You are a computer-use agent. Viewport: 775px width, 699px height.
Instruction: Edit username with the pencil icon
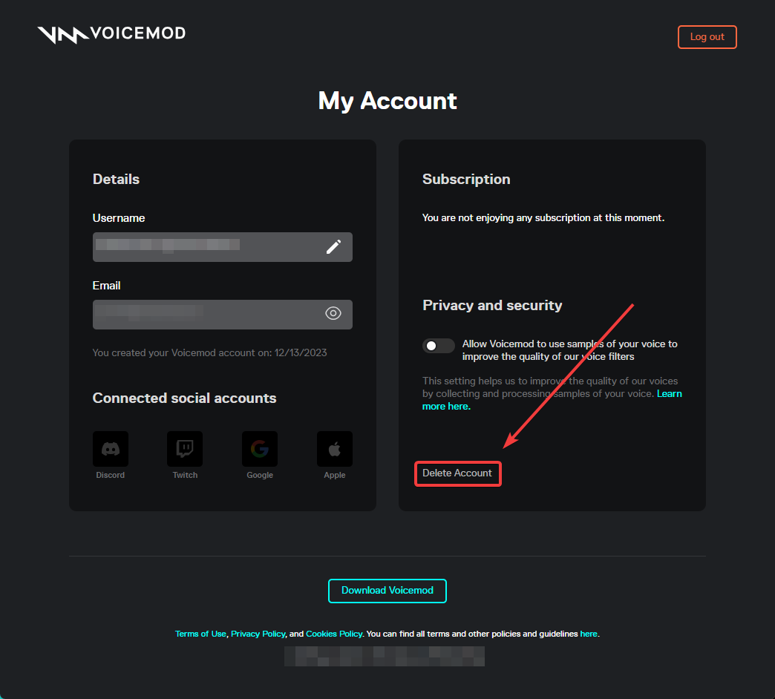pyautogui.click(x=333, y=246)
